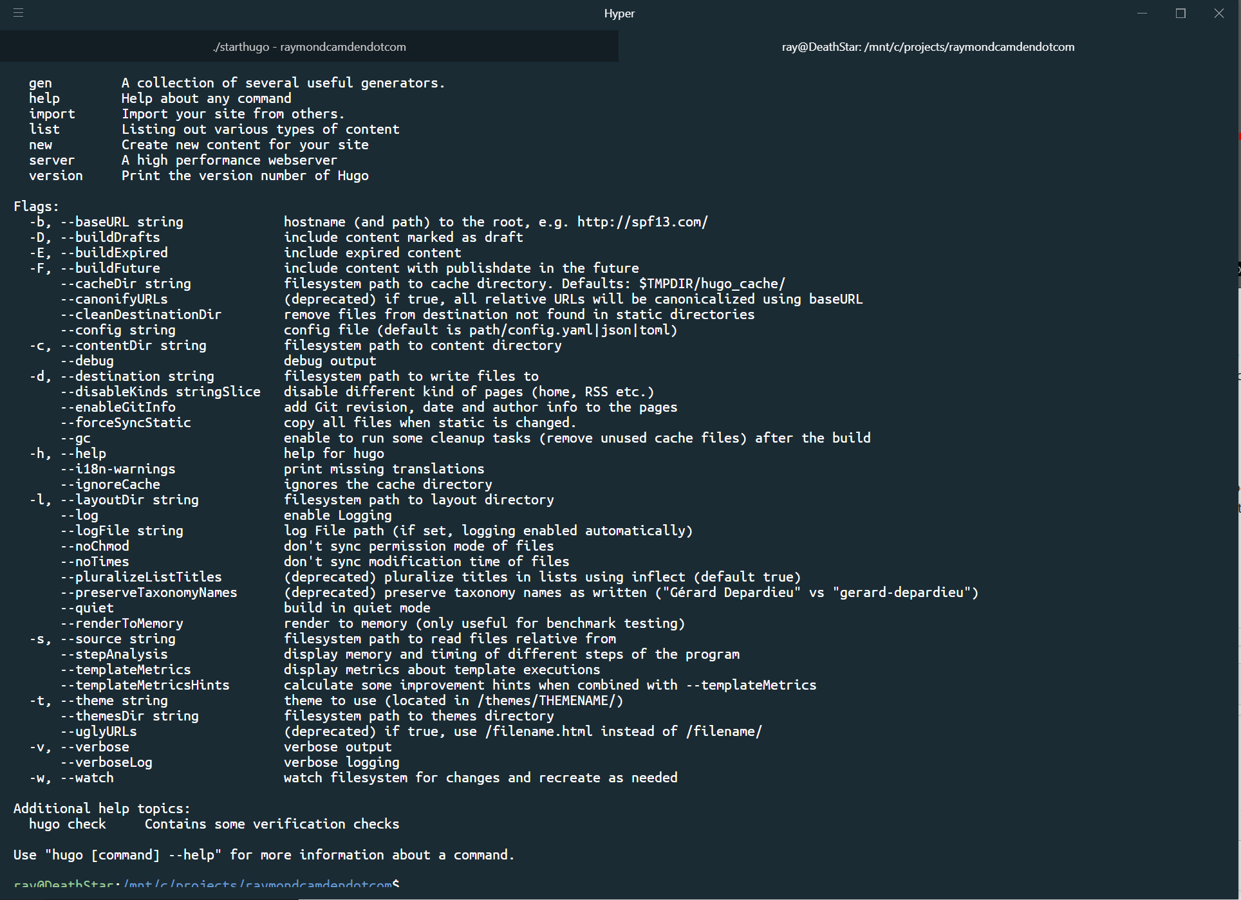Click the 'Additional help topics' heading

click(x=102, y=808)
